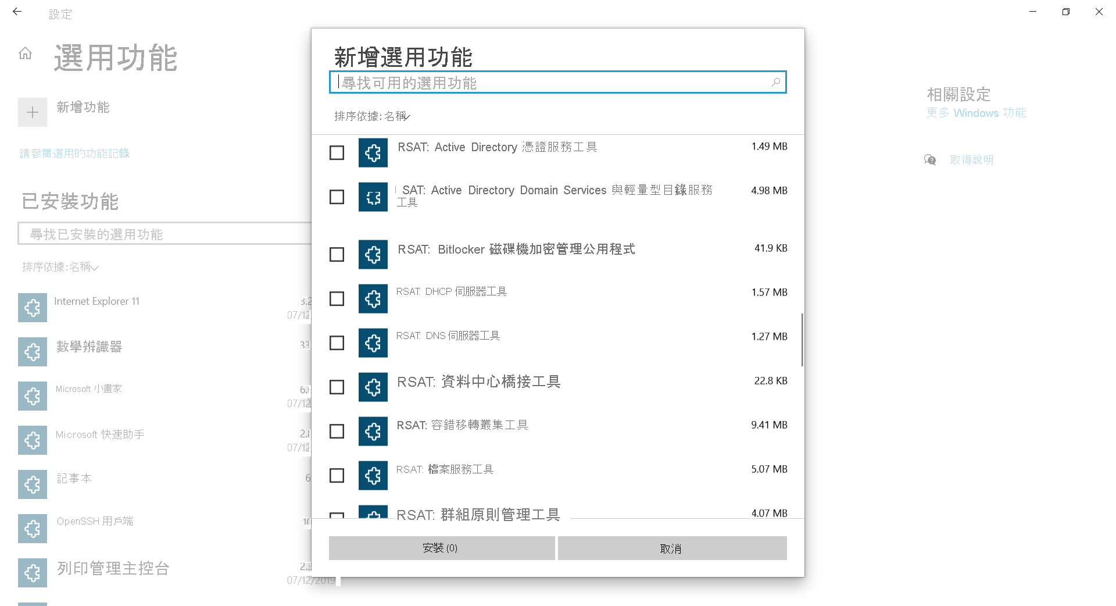Open 請參閱選用的功能記錄 link

tap(74, 154)
